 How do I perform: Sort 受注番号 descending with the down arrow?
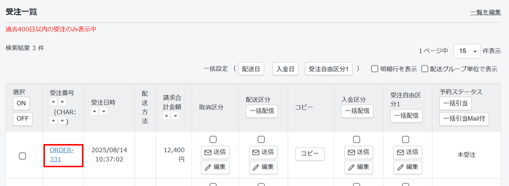[62, 102]
